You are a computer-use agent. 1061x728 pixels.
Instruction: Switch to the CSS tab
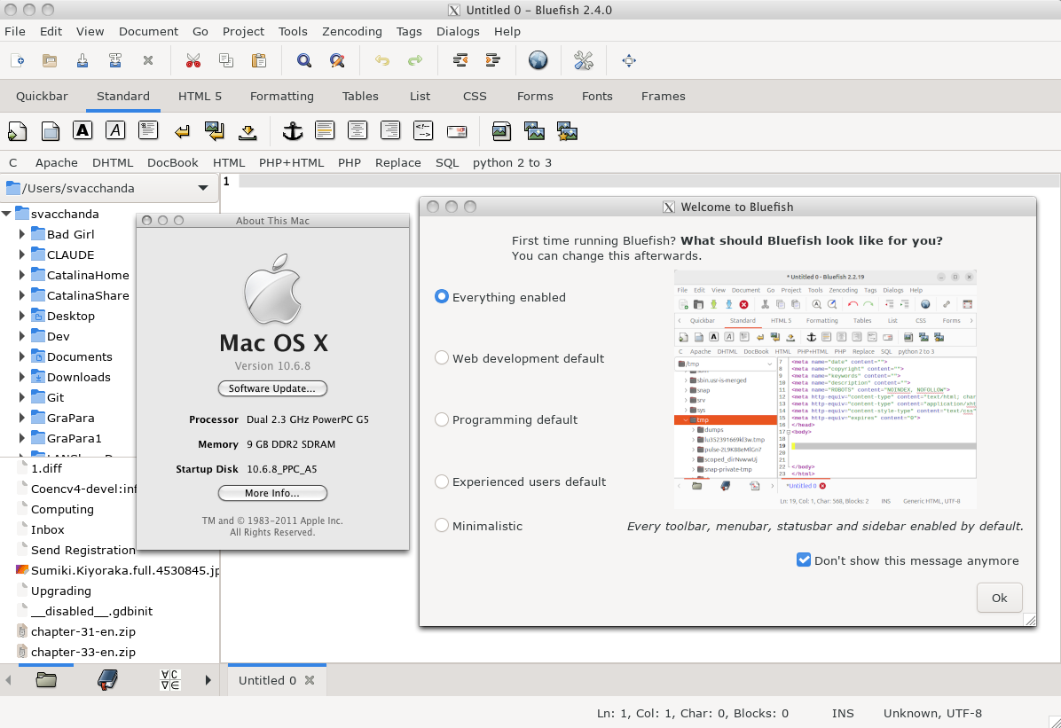[x=475, y=96]
